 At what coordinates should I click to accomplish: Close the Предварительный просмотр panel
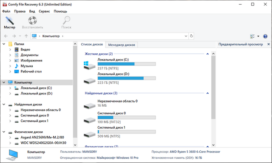coord(269,44)
